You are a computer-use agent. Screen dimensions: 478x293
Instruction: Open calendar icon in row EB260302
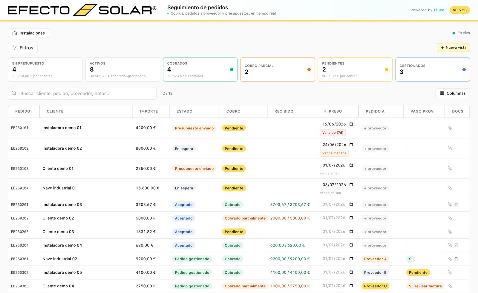(351, 272)
